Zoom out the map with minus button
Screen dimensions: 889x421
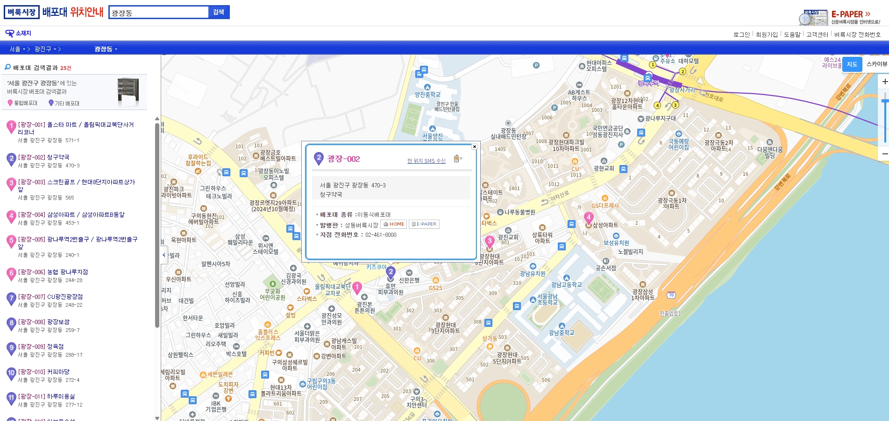pyautogui.click(x=884, y=154)
